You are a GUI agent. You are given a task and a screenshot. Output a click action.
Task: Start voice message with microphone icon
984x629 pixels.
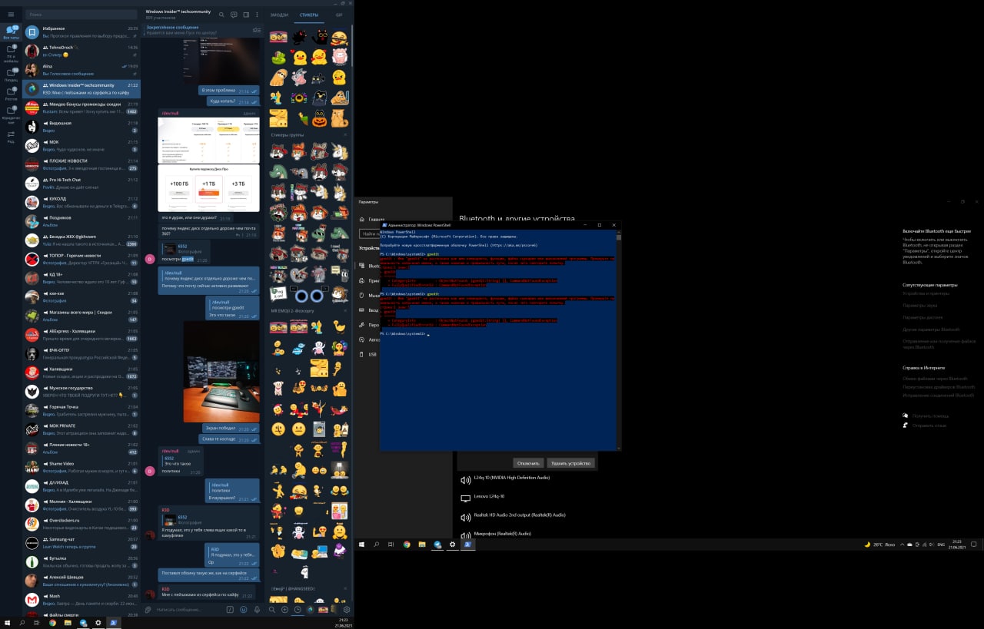click(256, 609)
